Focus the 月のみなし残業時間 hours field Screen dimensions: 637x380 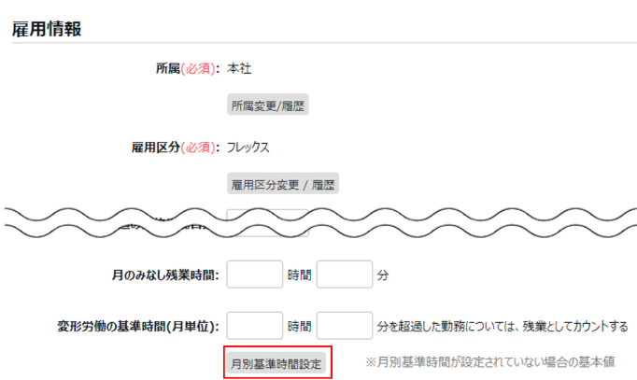click(254, 275)
